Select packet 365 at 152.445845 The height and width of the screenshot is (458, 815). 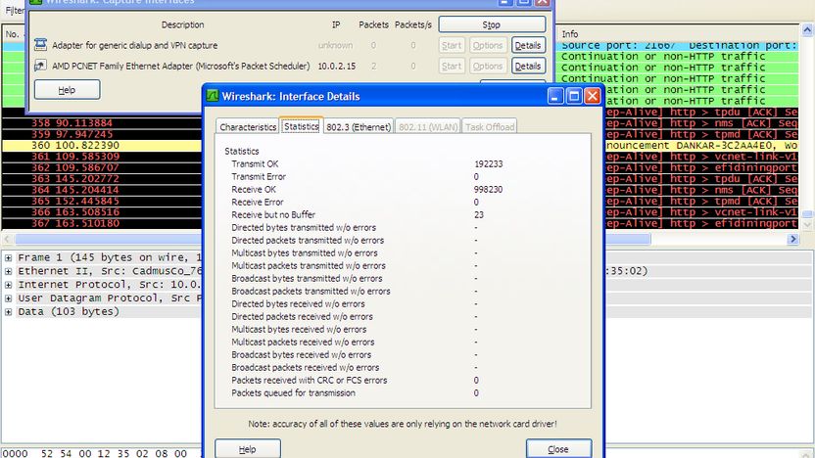pos(102,201)
